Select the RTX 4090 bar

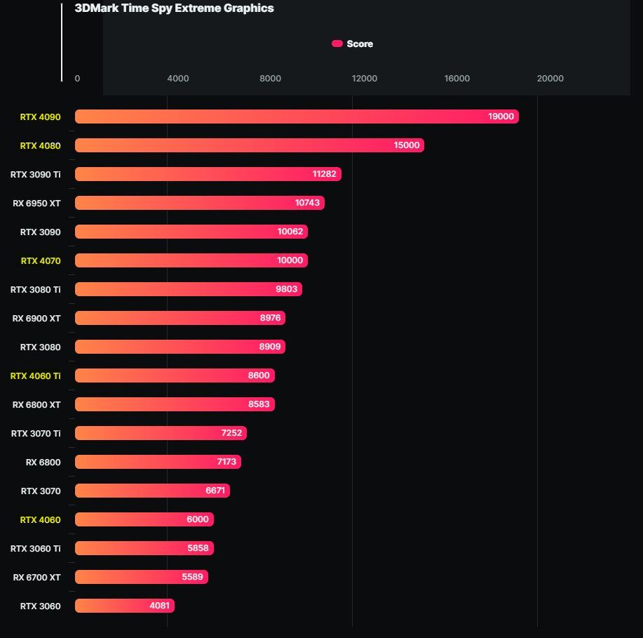click(297, 117)
